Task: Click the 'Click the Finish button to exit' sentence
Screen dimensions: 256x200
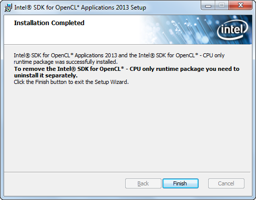Action: coord(71,82)
